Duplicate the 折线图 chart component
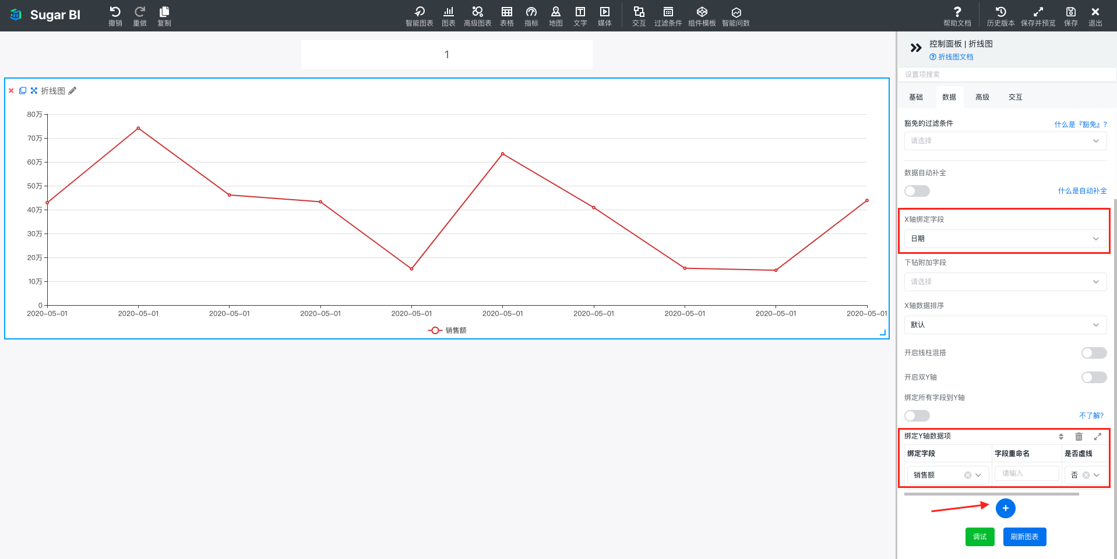Viewport: 1117px width, 559px height. (23, 91)
